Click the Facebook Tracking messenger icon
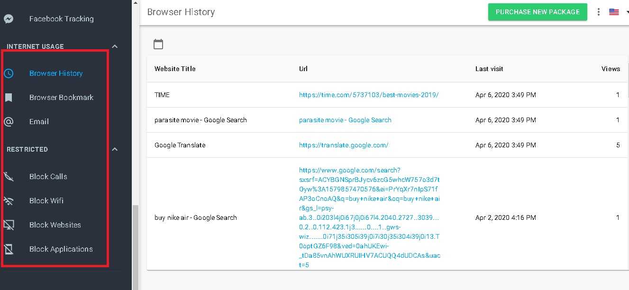 click(9, 19)
